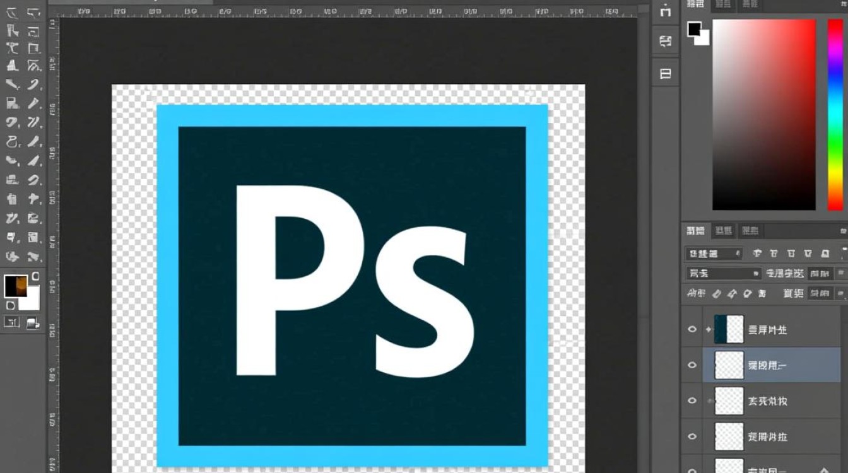Switch to the third tab in the Layers panel group
Image resolution: width=848 pixels, height=473 pixels.
click(750, 231)
